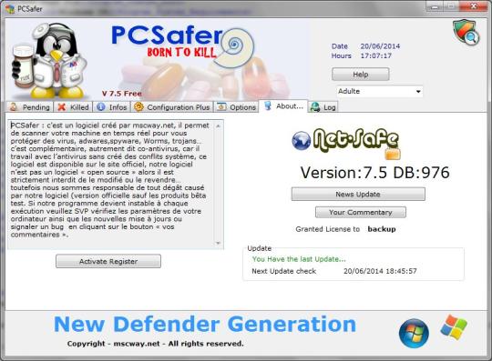Image resolution: width=492 pixels, height=361 pixels.
Task: Open the Infos tab
Action: (x=112, y=107)
